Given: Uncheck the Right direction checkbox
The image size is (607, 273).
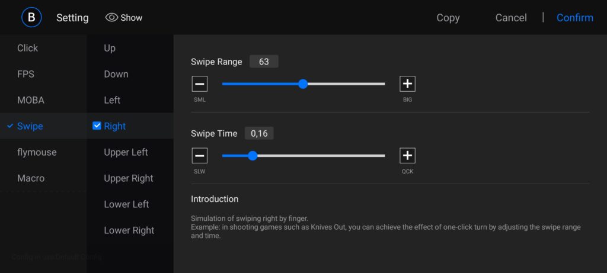Looking at the screenshot, I should [97, 126].
